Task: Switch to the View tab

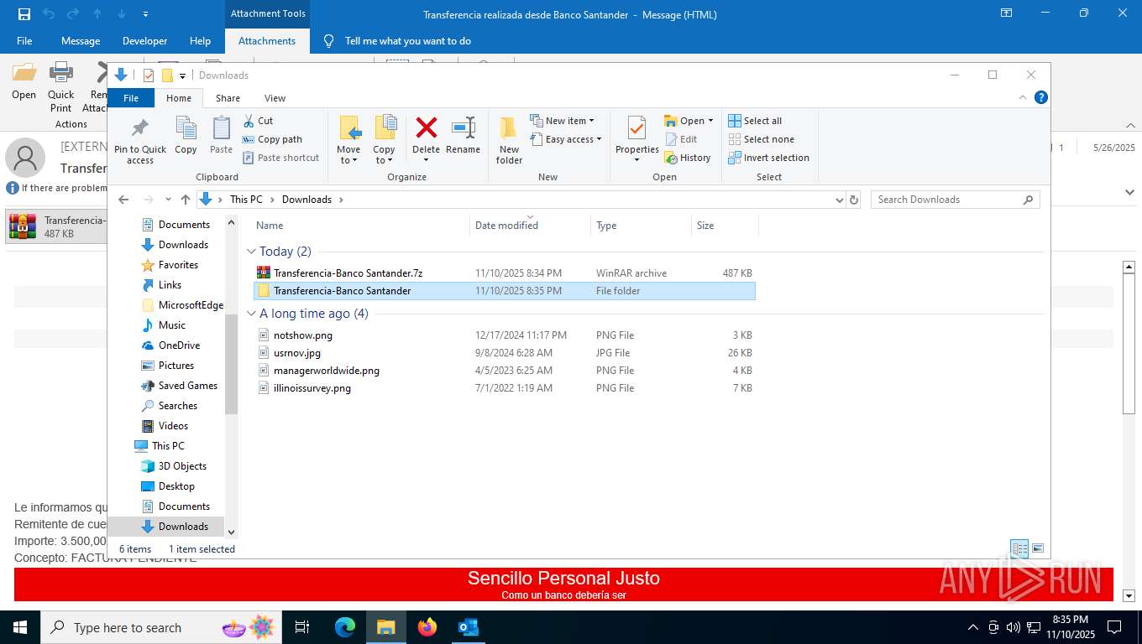Action: pyautogui.click(x=275, y=98)
